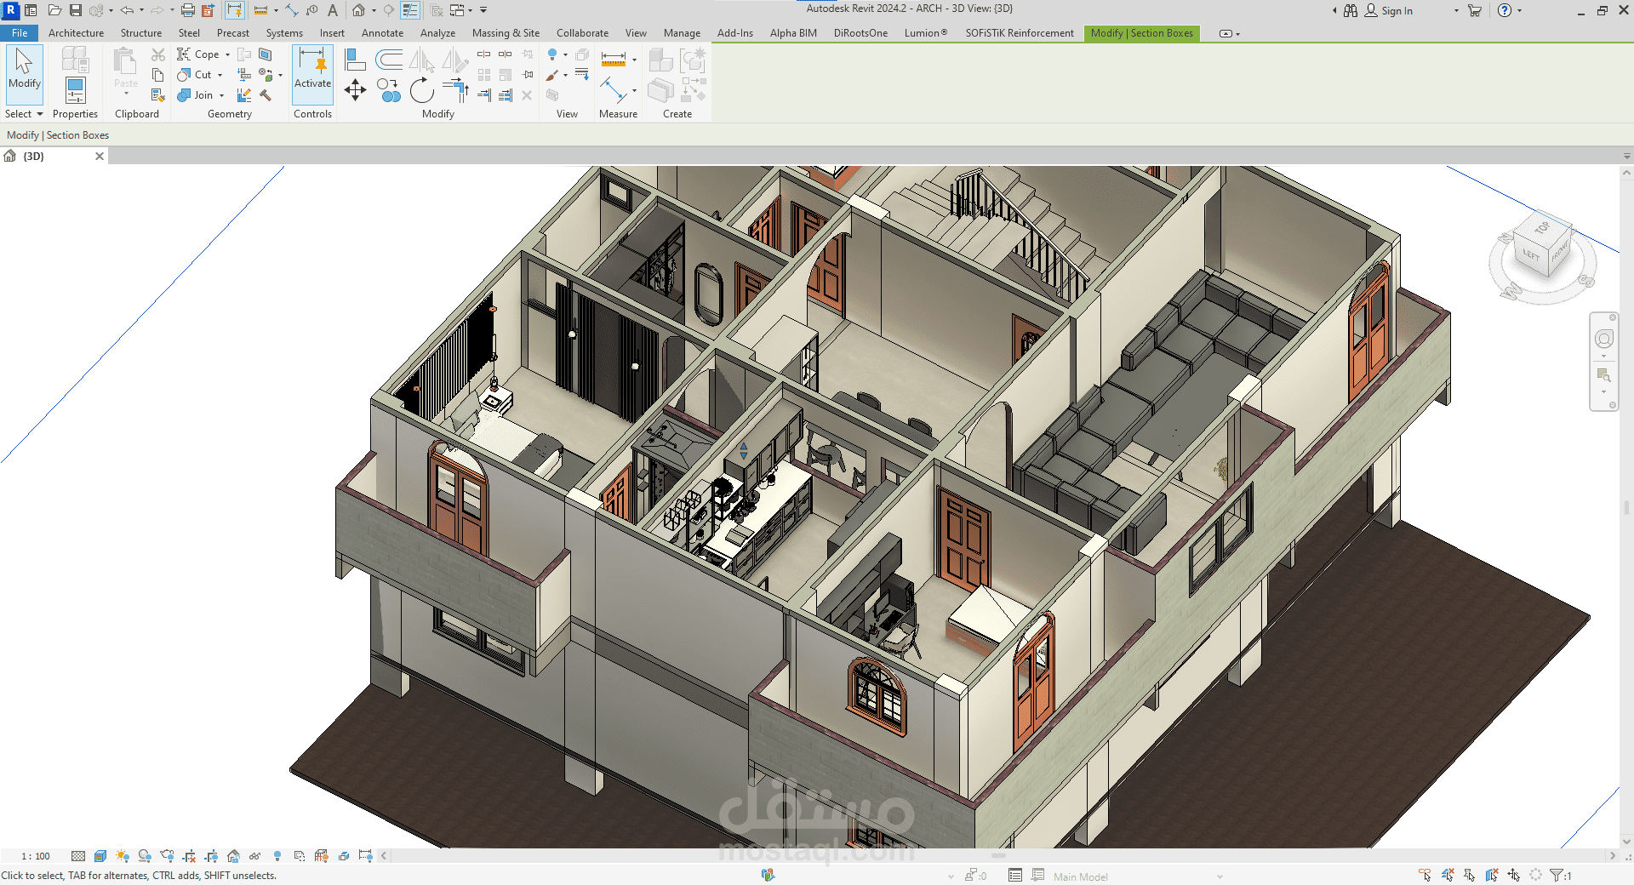Close the {3D} view tab

tap(100, 156)
